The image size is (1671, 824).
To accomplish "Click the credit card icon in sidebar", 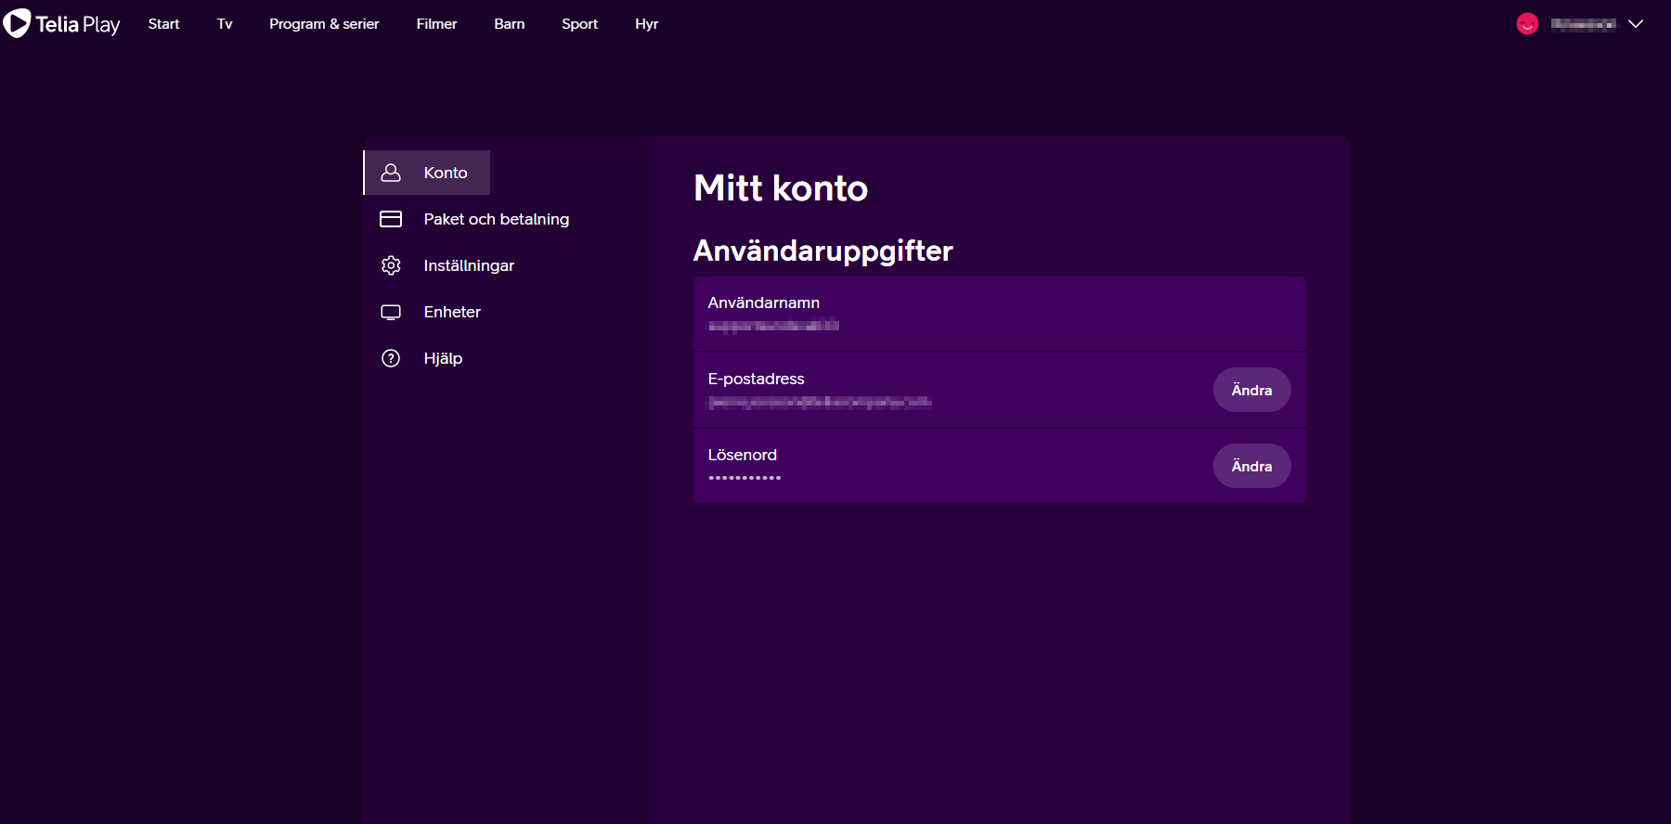I will [x=391, y=219].
